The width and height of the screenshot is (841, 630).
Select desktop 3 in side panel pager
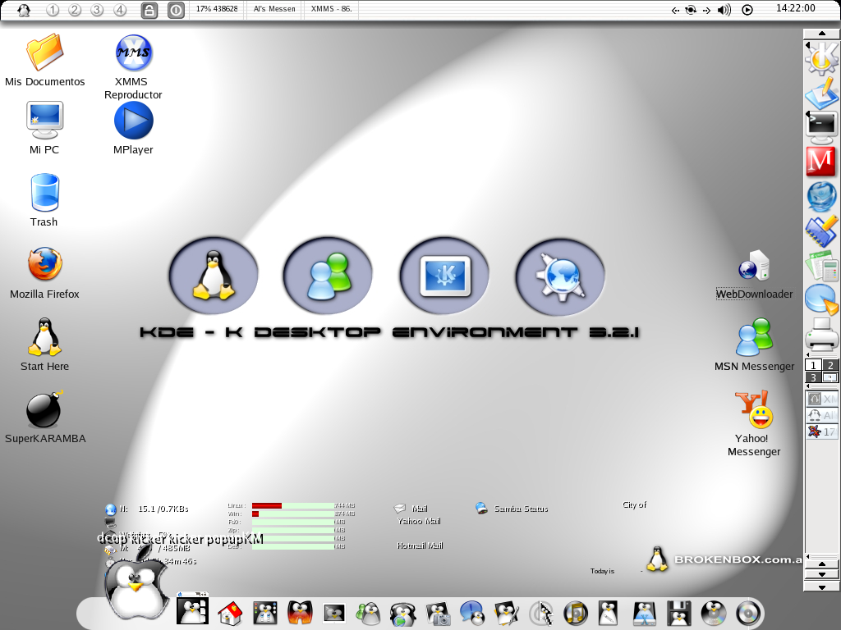(x=813, y=377)
